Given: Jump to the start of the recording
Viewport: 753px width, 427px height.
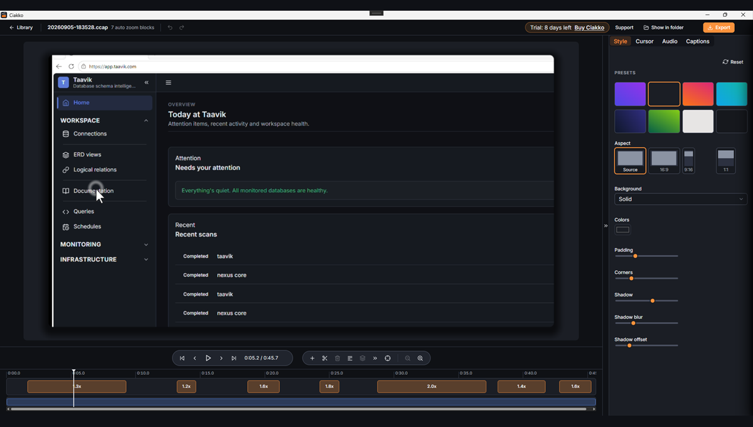Looking at the screenshot, I should point(182,358).
